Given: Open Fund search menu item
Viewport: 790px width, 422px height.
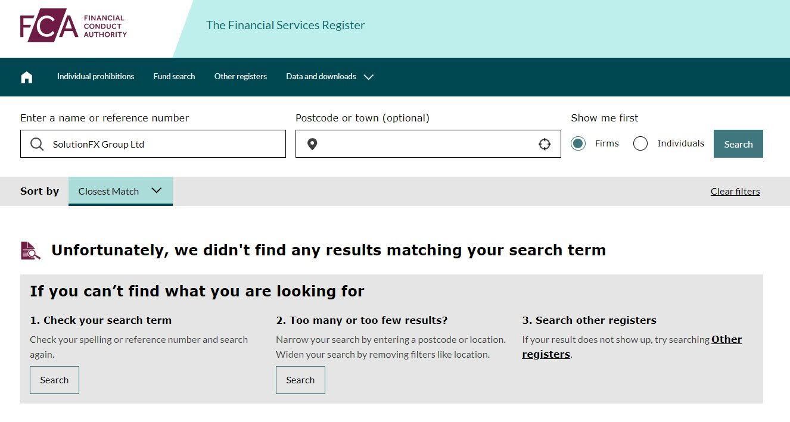Looking at the screenshot, I should tap(174, 76).
